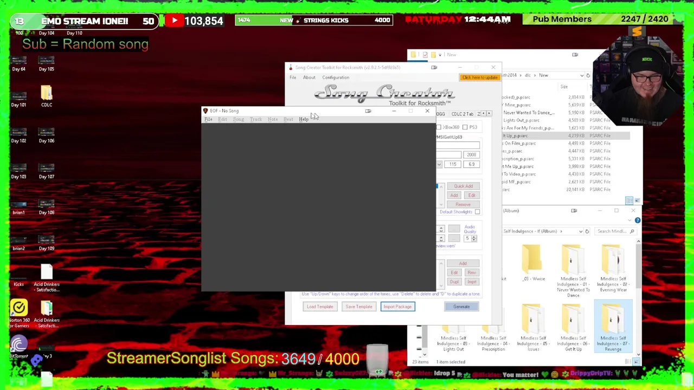Open the Configuration menu in Toolkit

coord(336,77)
